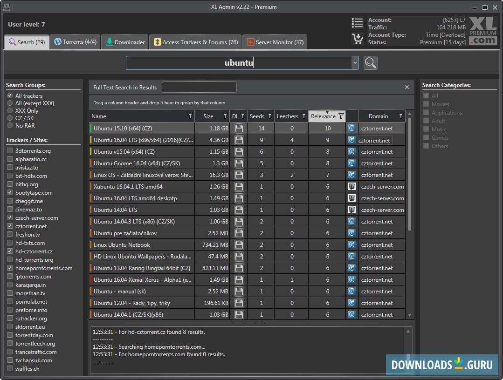Select the CZ / SK search group
Viewport: 503px width, 380px height.
click(x=10, y=118)
